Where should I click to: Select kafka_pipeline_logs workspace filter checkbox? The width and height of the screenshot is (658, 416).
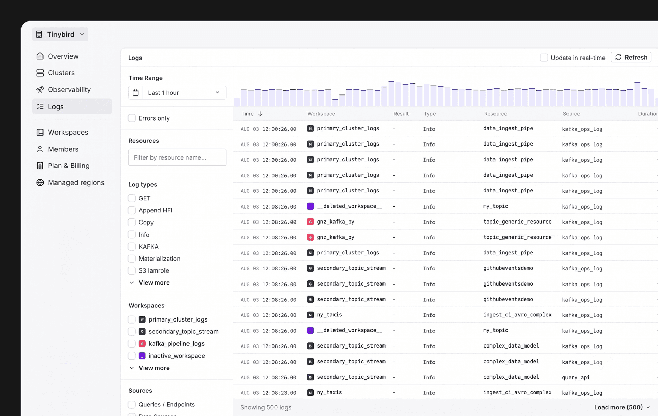tap(132, 343)
